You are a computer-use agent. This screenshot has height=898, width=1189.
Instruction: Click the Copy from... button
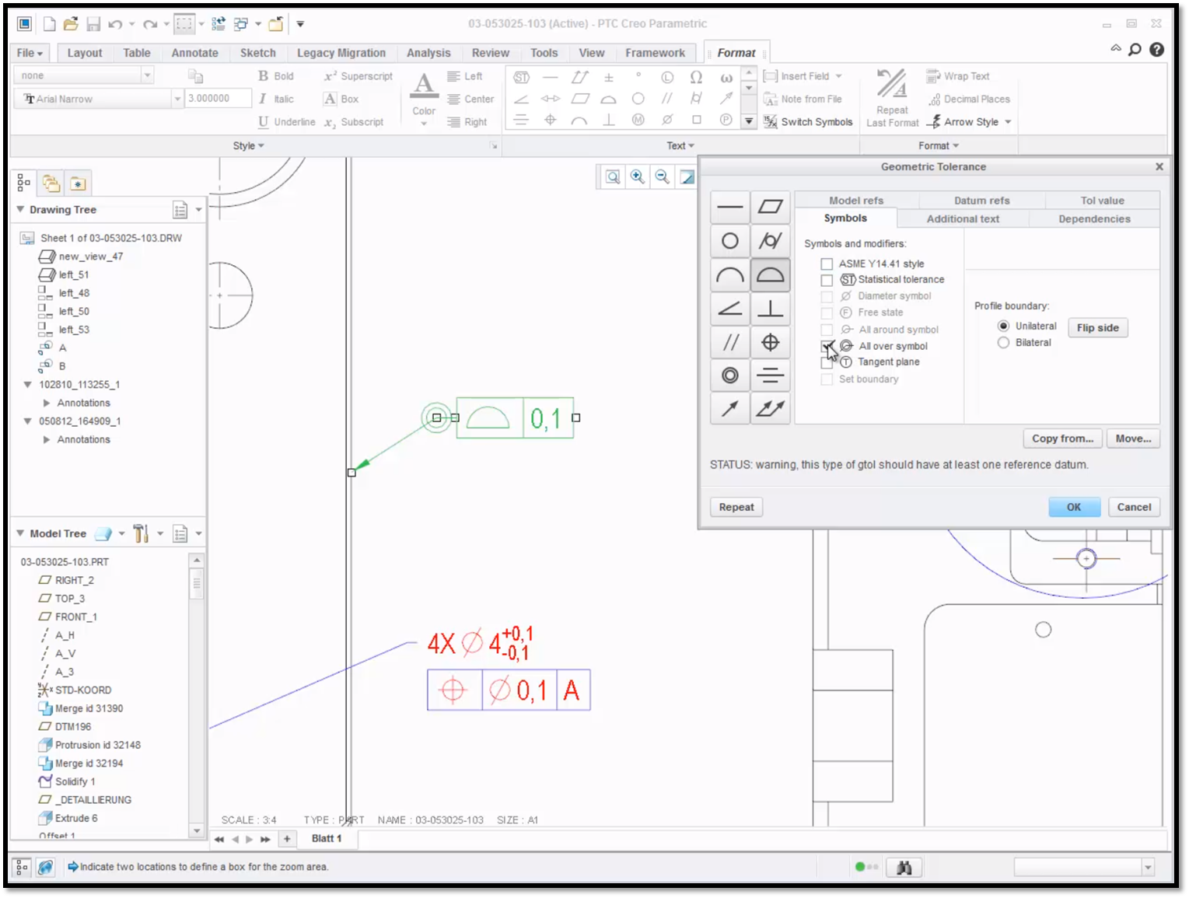click(x=1062, y=439)
